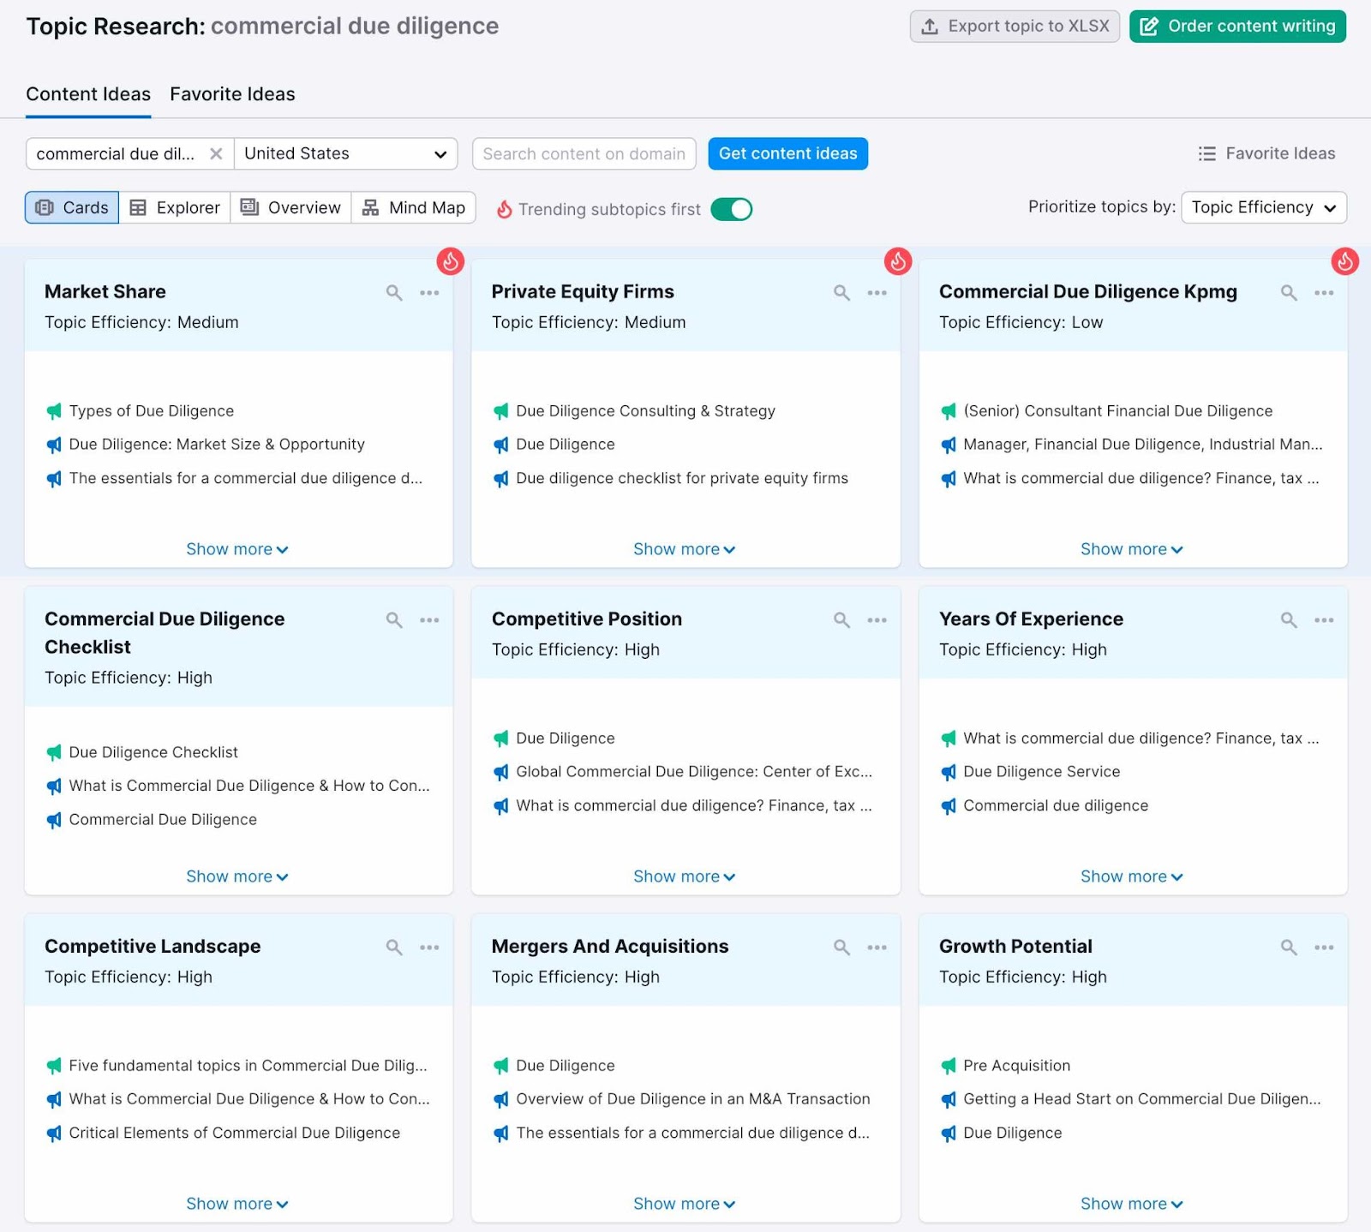Switch to the Favorite Ideas tab
This screenshot has height=1232, width=1371.
tap(231, 94)
